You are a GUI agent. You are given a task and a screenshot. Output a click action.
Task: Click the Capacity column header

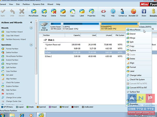click(x=73, y=35)
